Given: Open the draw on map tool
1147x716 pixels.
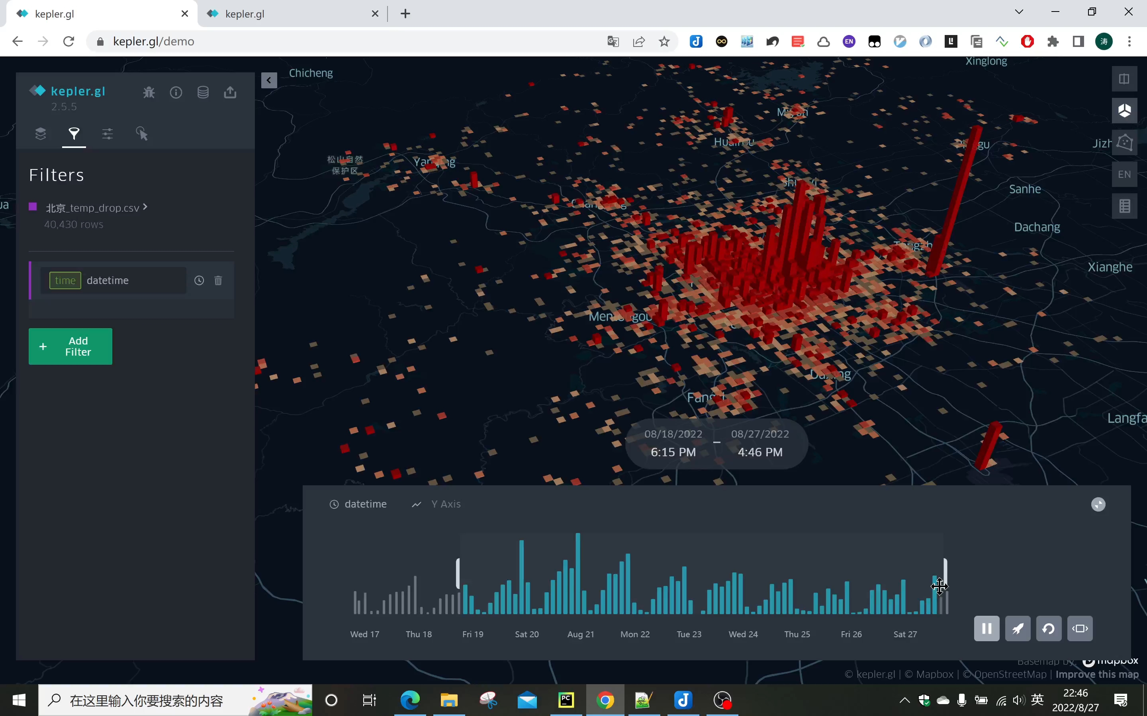Looking at the screenshot, I should tap(1124, 142).
